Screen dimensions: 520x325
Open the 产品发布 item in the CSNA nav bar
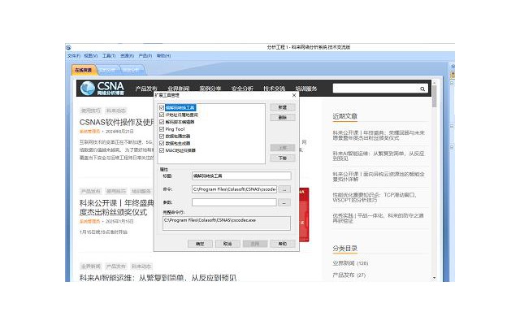point(146,89)
